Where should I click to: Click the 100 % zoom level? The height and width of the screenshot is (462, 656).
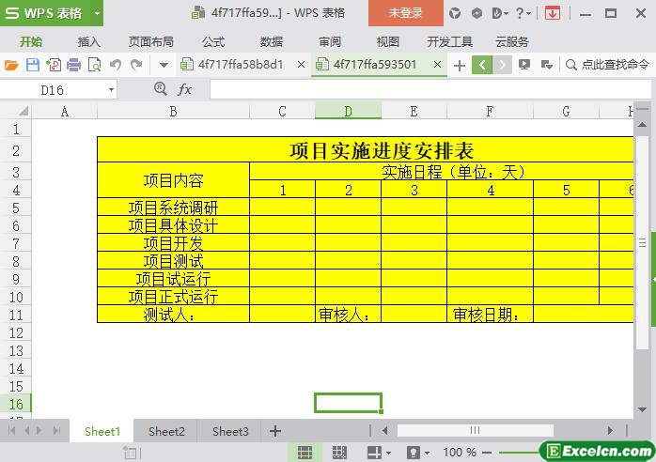click(x=460, y=453)
